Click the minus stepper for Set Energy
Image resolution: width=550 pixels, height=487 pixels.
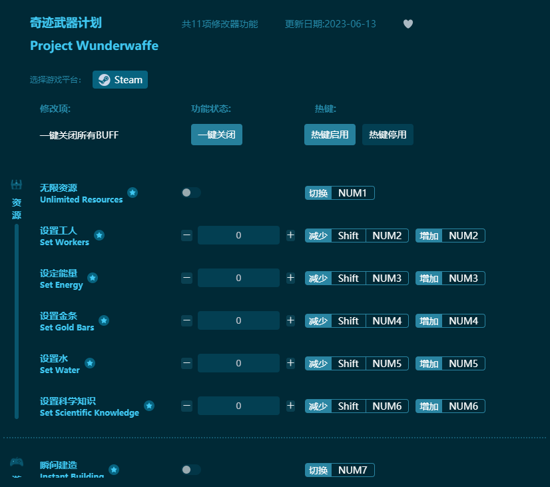(x=186, y=278)
